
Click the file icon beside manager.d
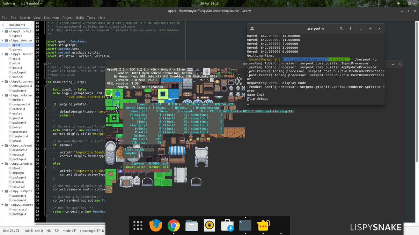pyautogui.click(x=9, y=210)
